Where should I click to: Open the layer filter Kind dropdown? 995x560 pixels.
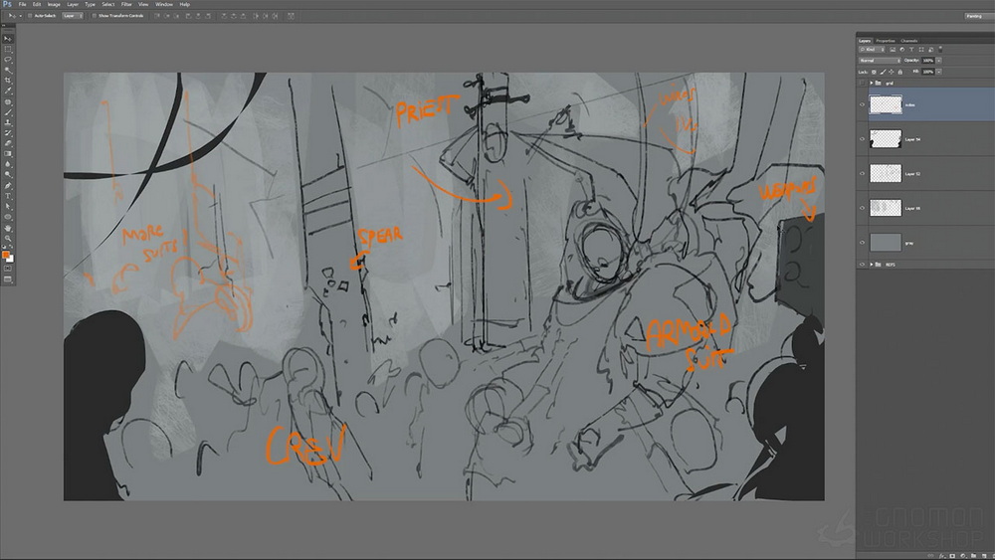(872, 50)
